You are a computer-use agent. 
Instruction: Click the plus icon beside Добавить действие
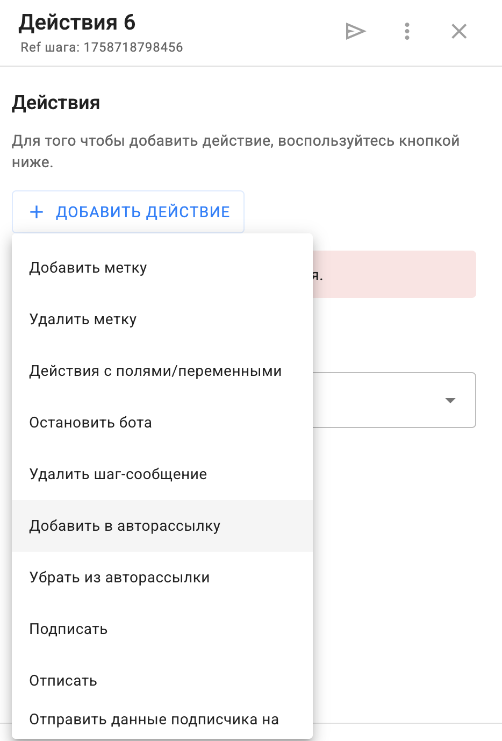37,212
